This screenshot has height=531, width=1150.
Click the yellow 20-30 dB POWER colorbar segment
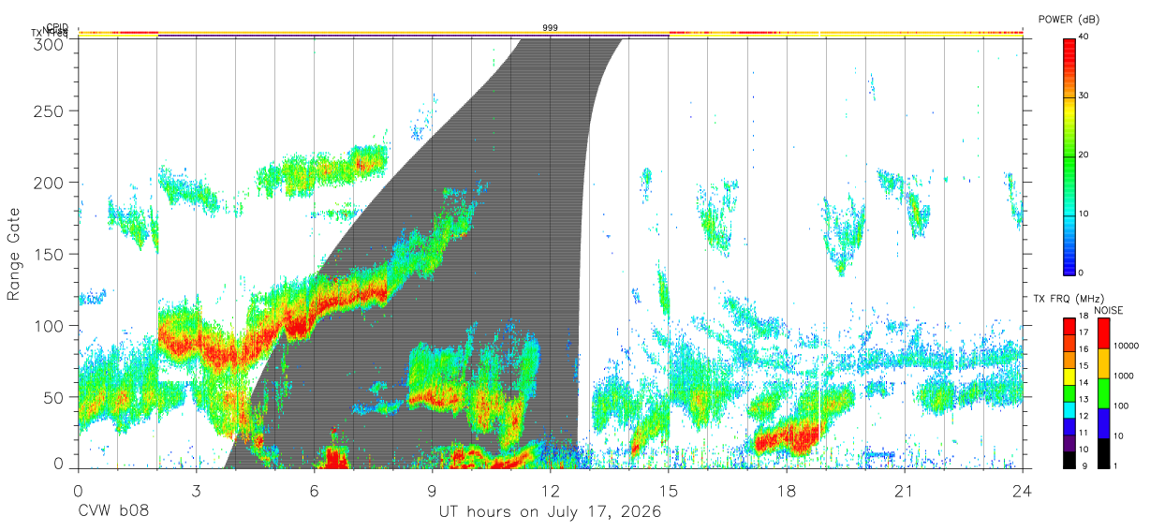pyautogui.click(x=1069, y=126)
